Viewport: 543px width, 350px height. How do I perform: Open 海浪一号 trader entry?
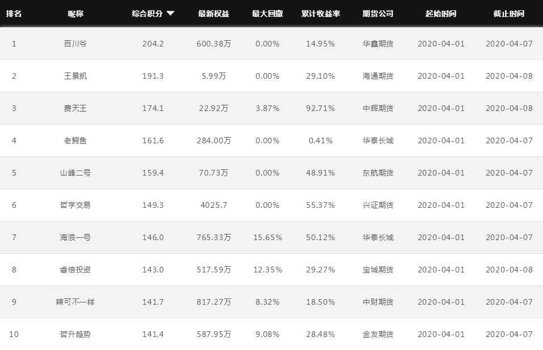[75, 237]
